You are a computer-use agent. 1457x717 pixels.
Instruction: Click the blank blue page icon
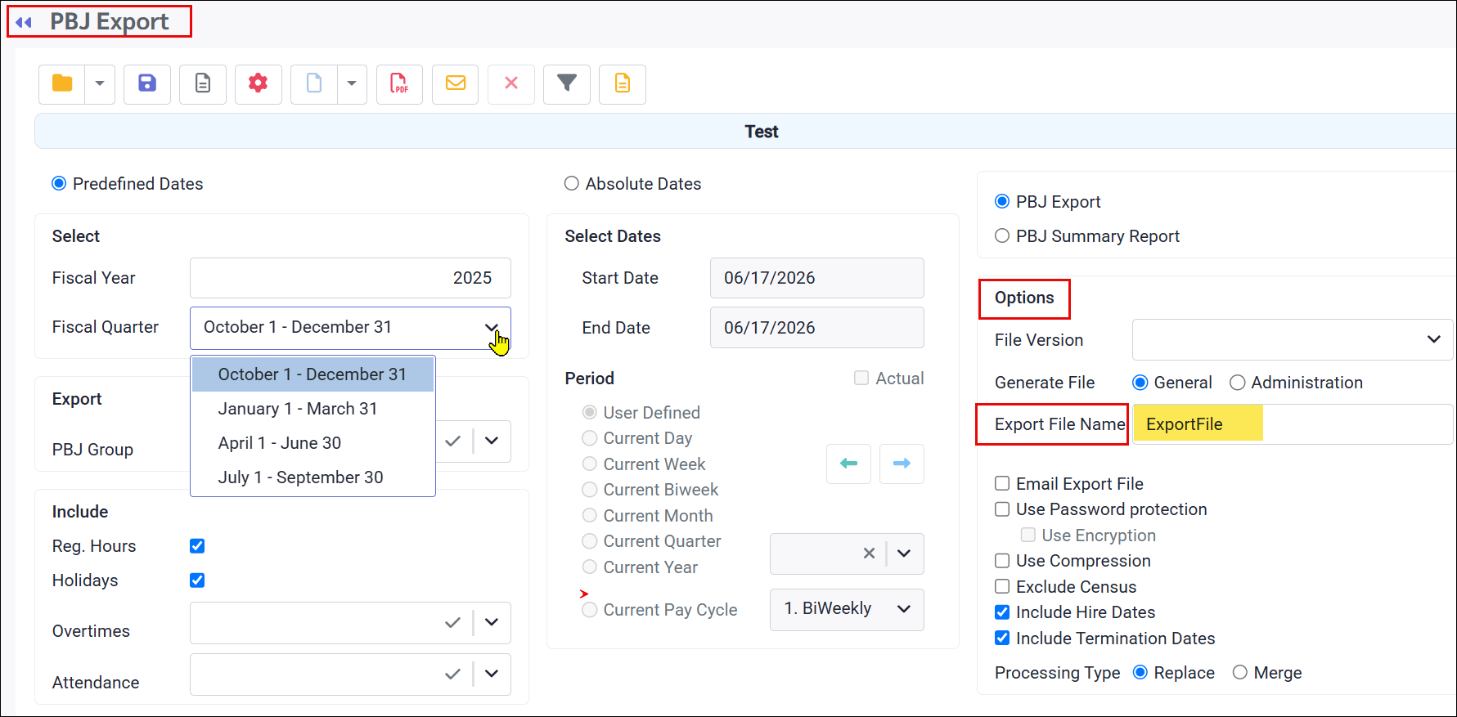tap(314, 83)
